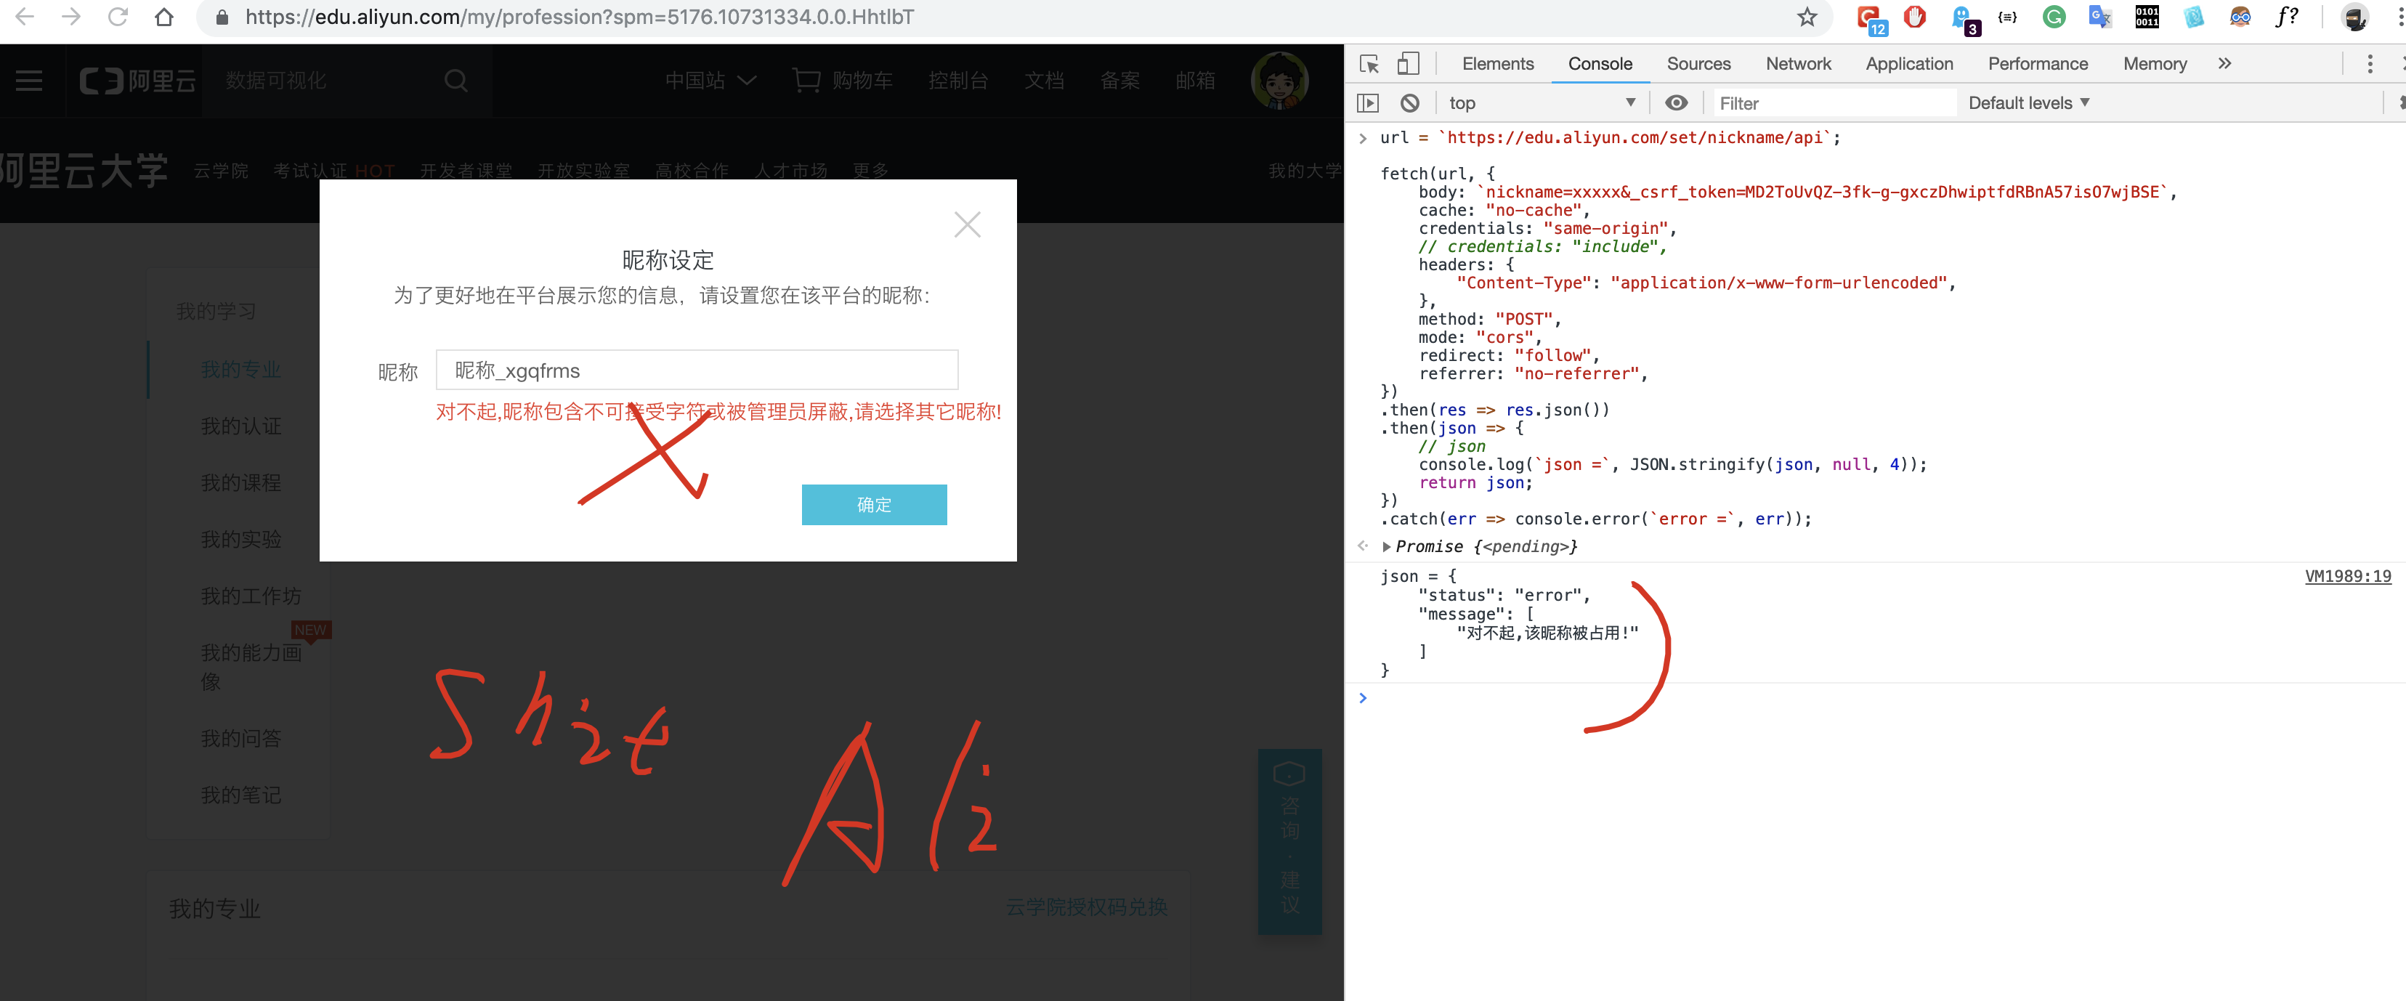Select 我的认证 in sidebar
This screenshot has width=2406, height=1001.
point(241,426)
